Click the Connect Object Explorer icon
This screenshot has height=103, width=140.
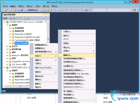[x=11, y=18]
